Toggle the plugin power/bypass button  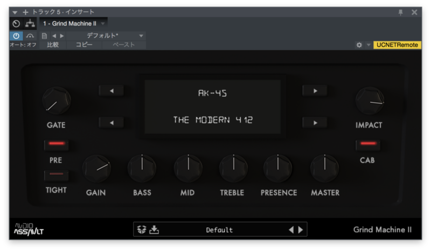click(16, 36)
